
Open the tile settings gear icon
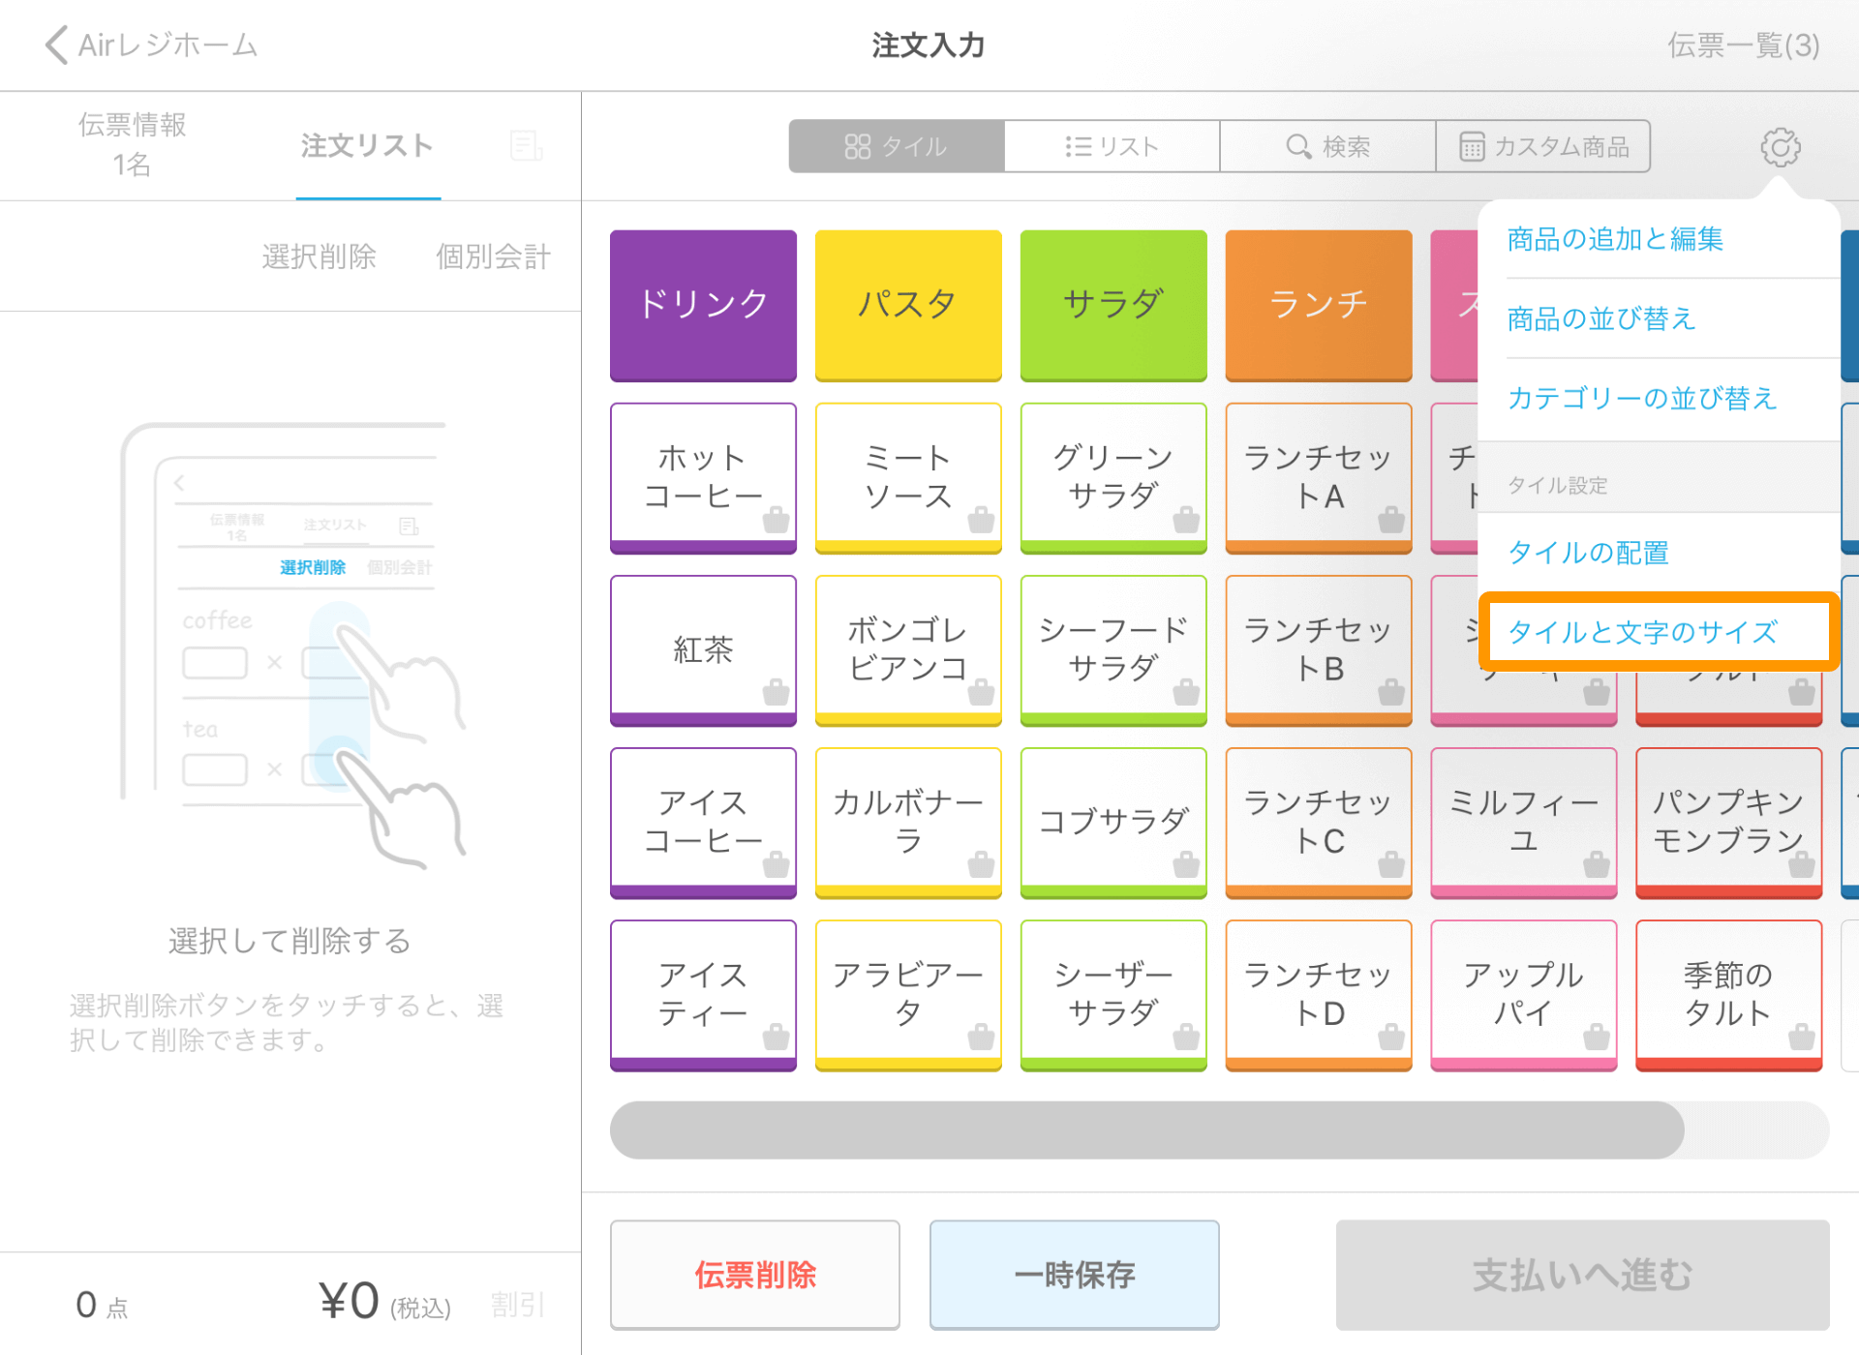pos(1780,147)
